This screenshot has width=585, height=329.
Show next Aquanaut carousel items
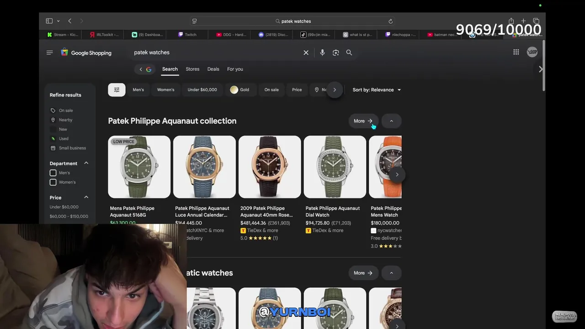[397, 175]
